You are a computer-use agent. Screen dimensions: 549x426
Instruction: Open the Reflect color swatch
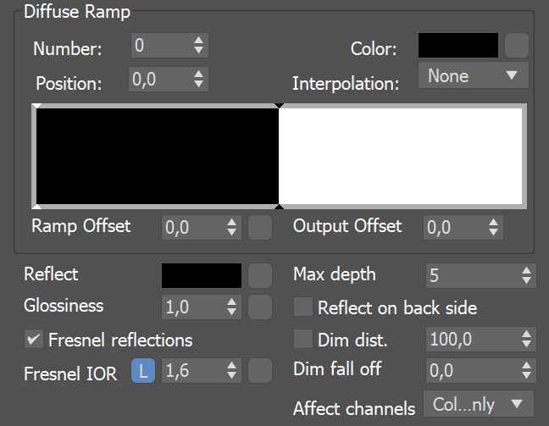click(x=202, y=276)
